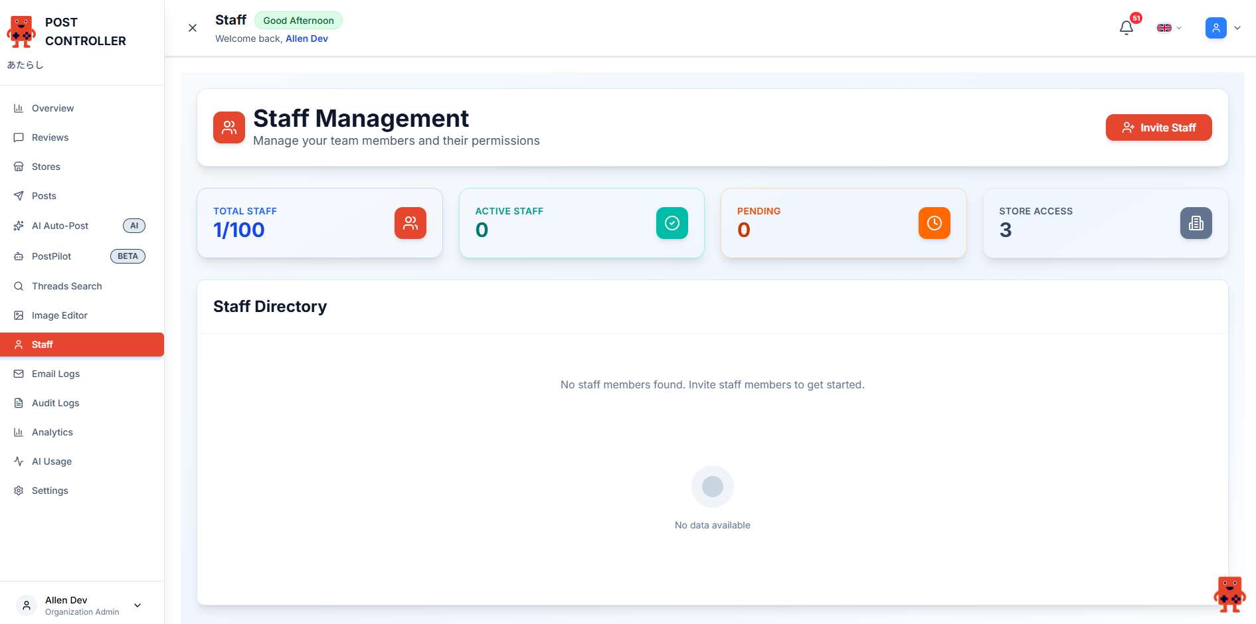This screenshot has height=624, width=1256.
Task: Click the Stores shop icon
Action: click(19, 167)
